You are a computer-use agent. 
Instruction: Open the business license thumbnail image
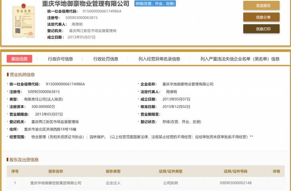click(x=24, y=21)
